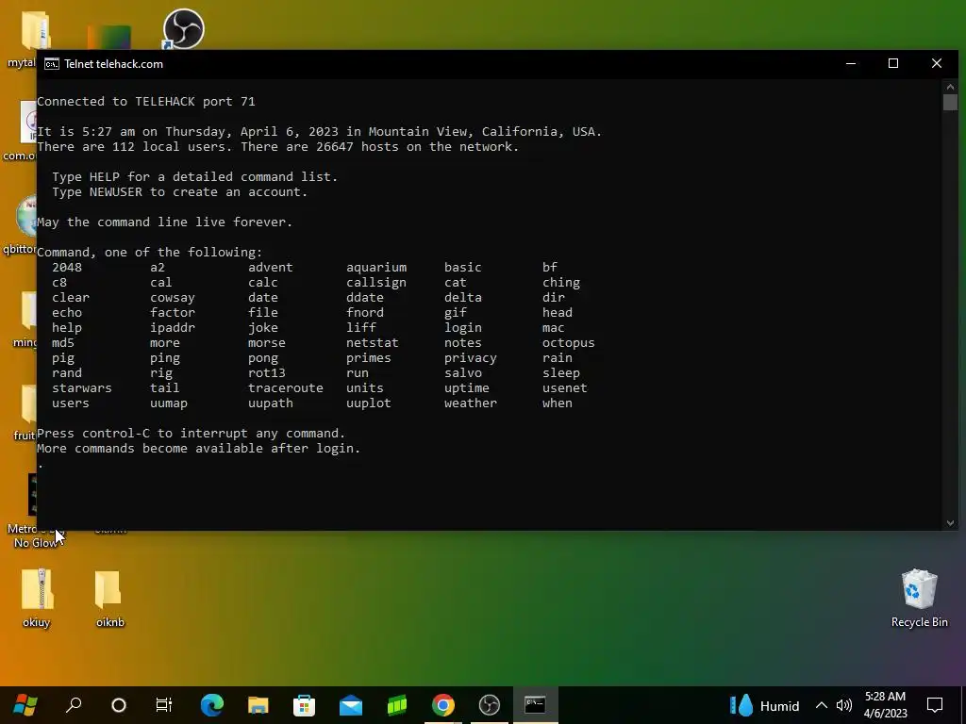Viewport: 966px width, 724px height.
Task: Open taskbar Search magnifier
Action: 74,705
